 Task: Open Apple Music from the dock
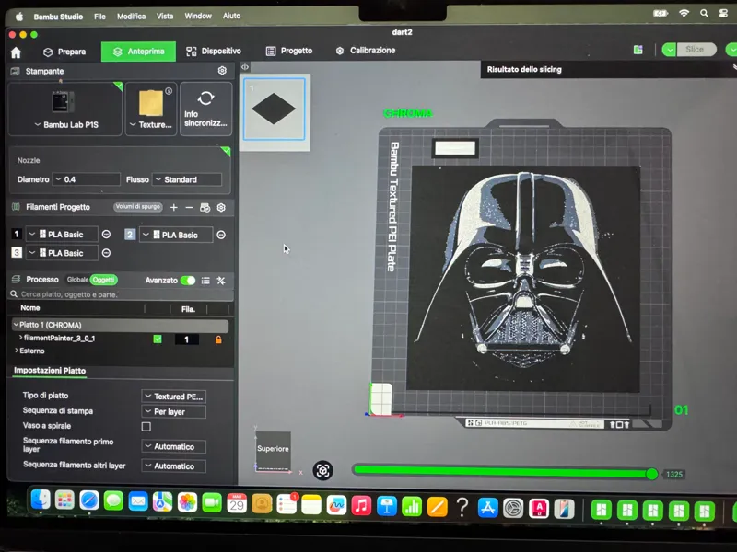click(361, 505)
